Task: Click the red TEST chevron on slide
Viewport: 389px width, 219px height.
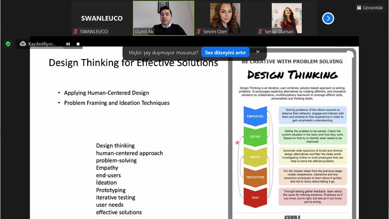Action: pos(255,197)
